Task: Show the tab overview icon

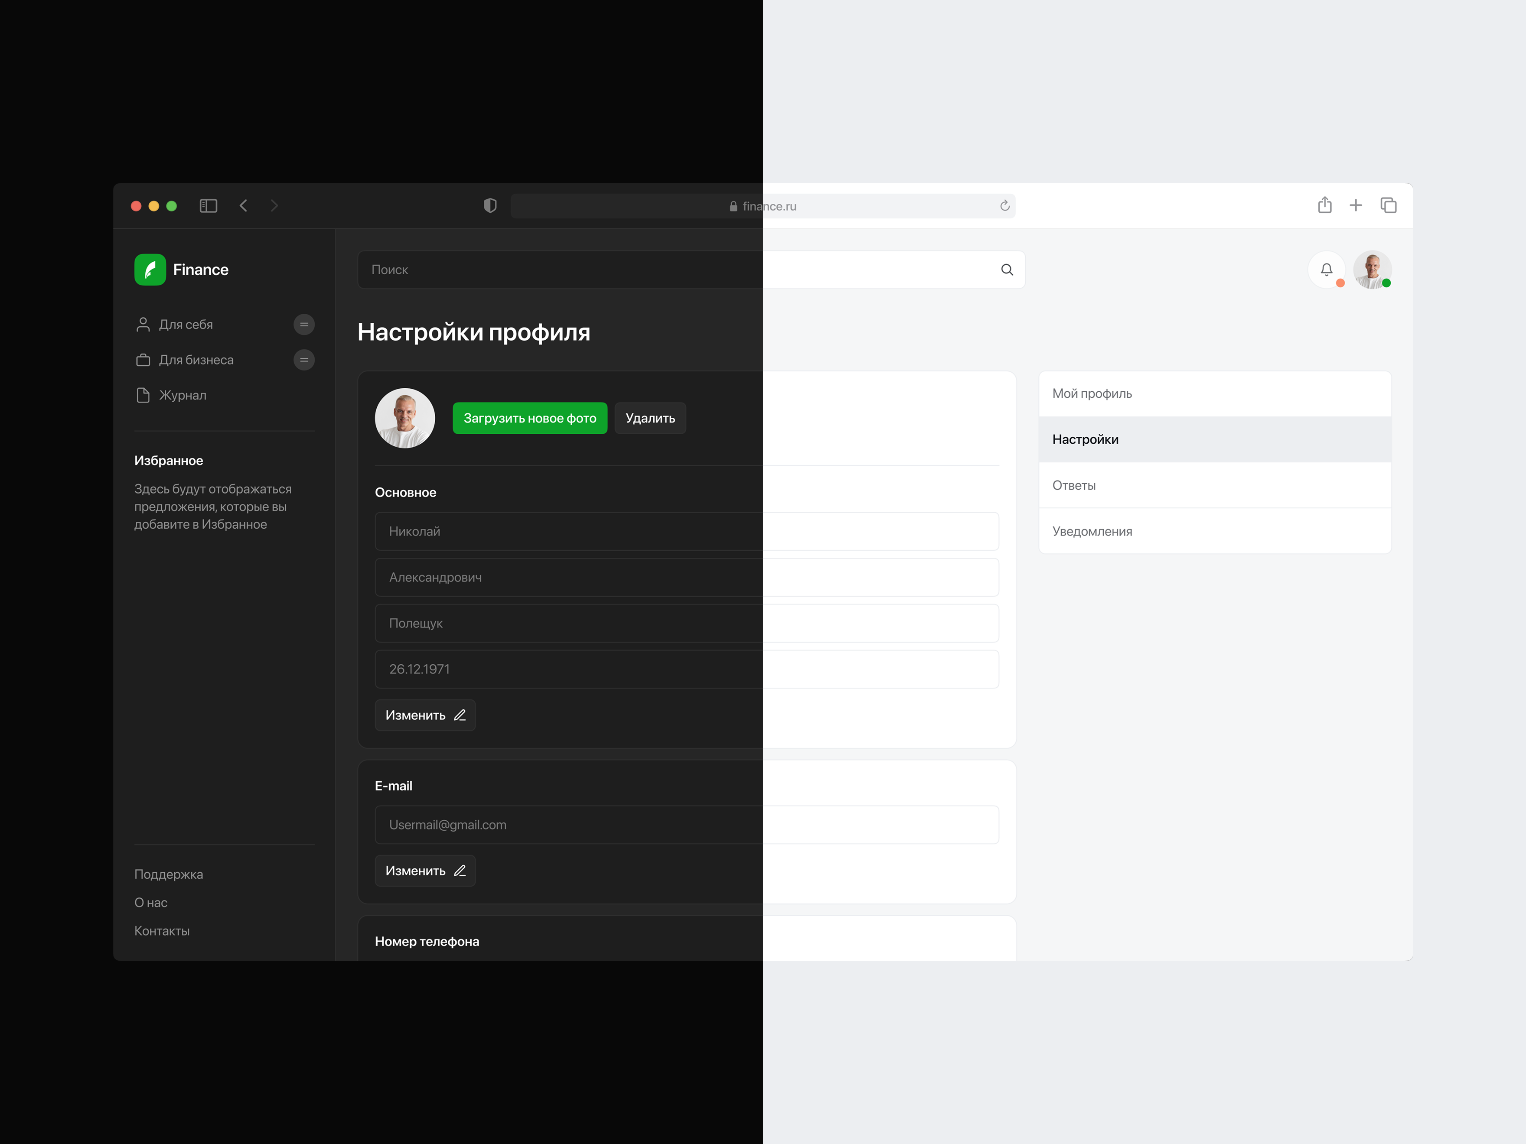Action: [x=1389, y=205]
